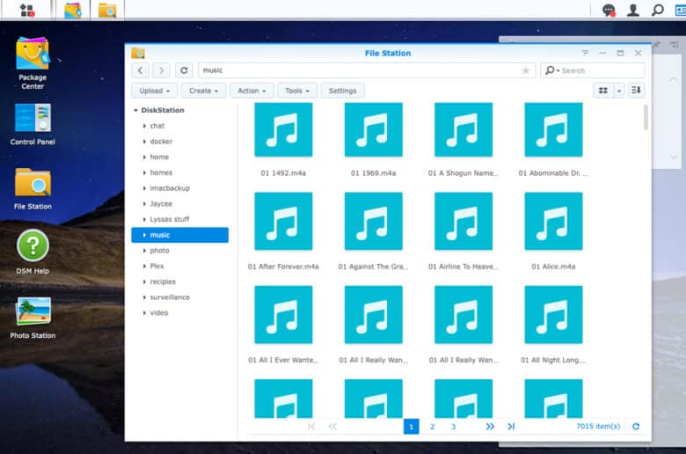Select the 01 A Shogun Name file
Screen dimensions: 686x454
463,140
